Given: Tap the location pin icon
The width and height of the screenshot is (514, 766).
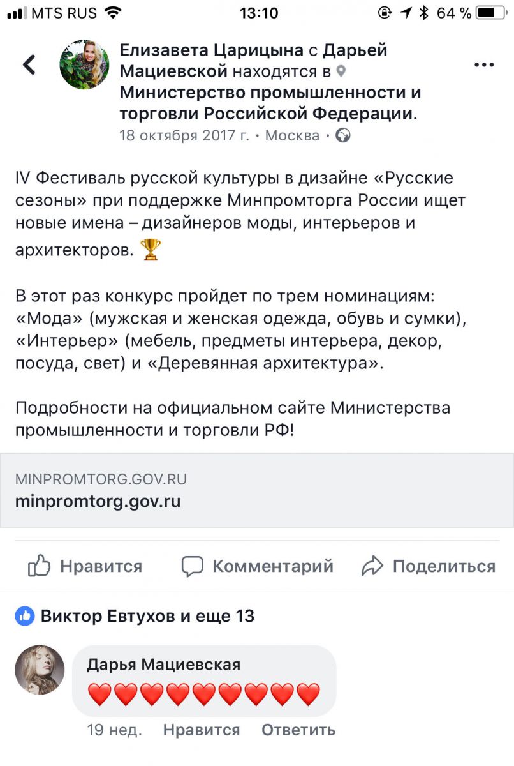Looking at the screenshot, I should pos(341,71).
